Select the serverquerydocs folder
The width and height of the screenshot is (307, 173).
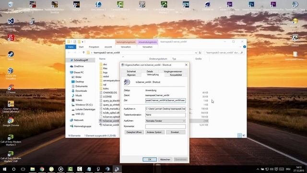coord(110,80)
